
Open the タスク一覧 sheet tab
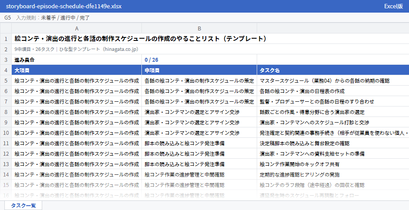23,205
